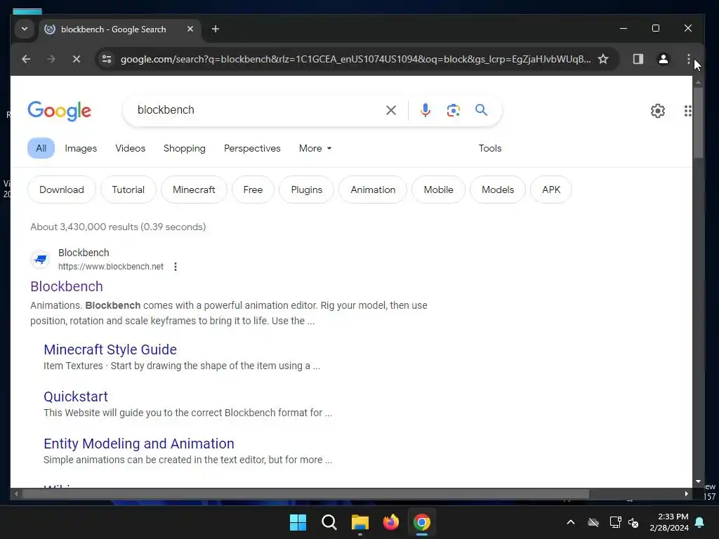Switch to Shopping results

click(185, 148)
